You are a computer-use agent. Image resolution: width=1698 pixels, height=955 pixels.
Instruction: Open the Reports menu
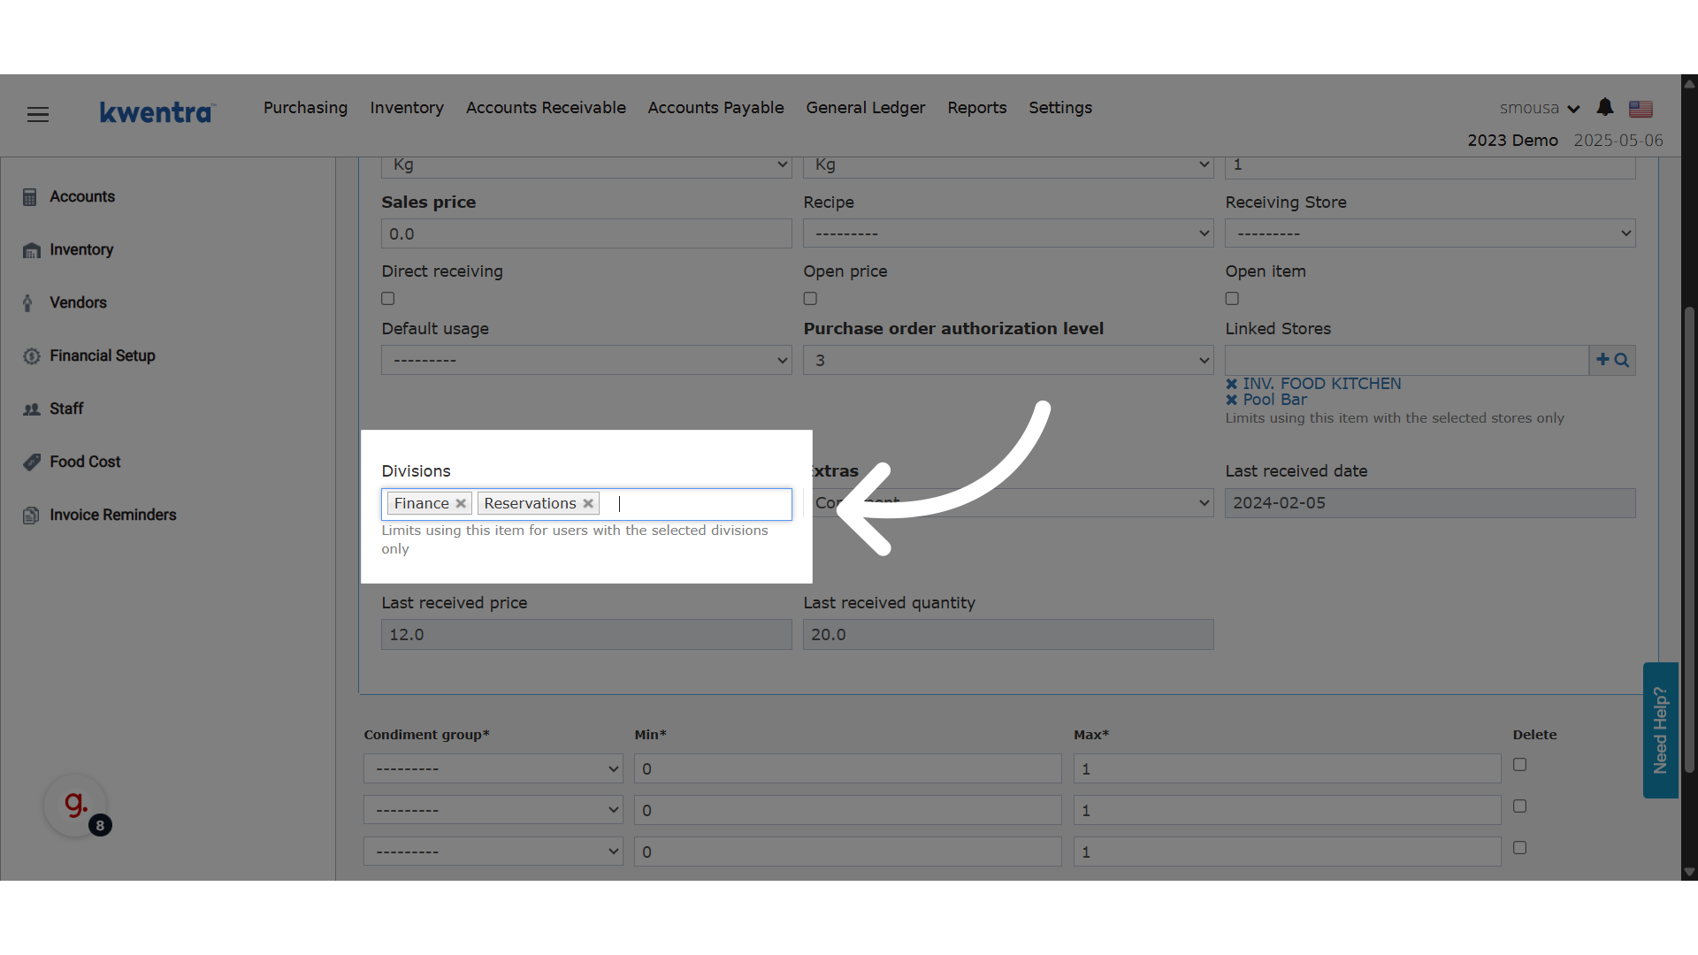(x=976, y=107)
